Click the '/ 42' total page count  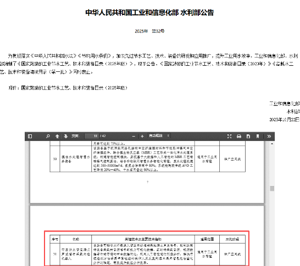103,136
